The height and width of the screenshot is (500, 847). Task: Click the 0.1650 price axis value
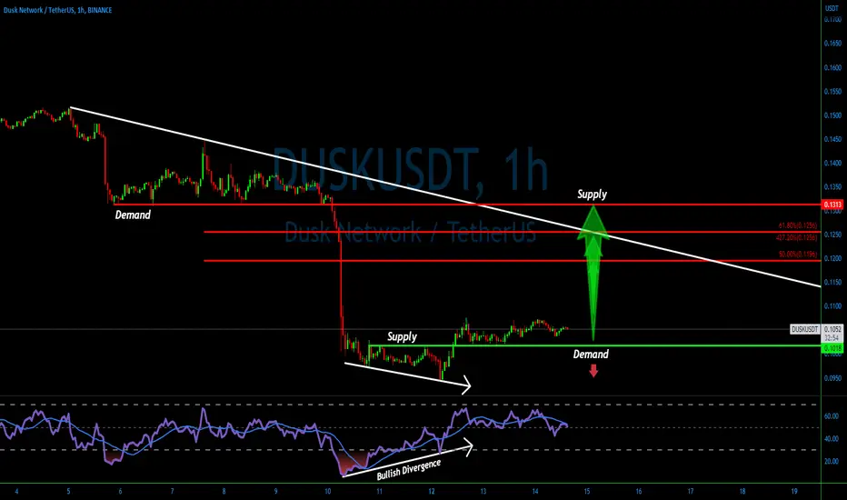coord(832,44)
